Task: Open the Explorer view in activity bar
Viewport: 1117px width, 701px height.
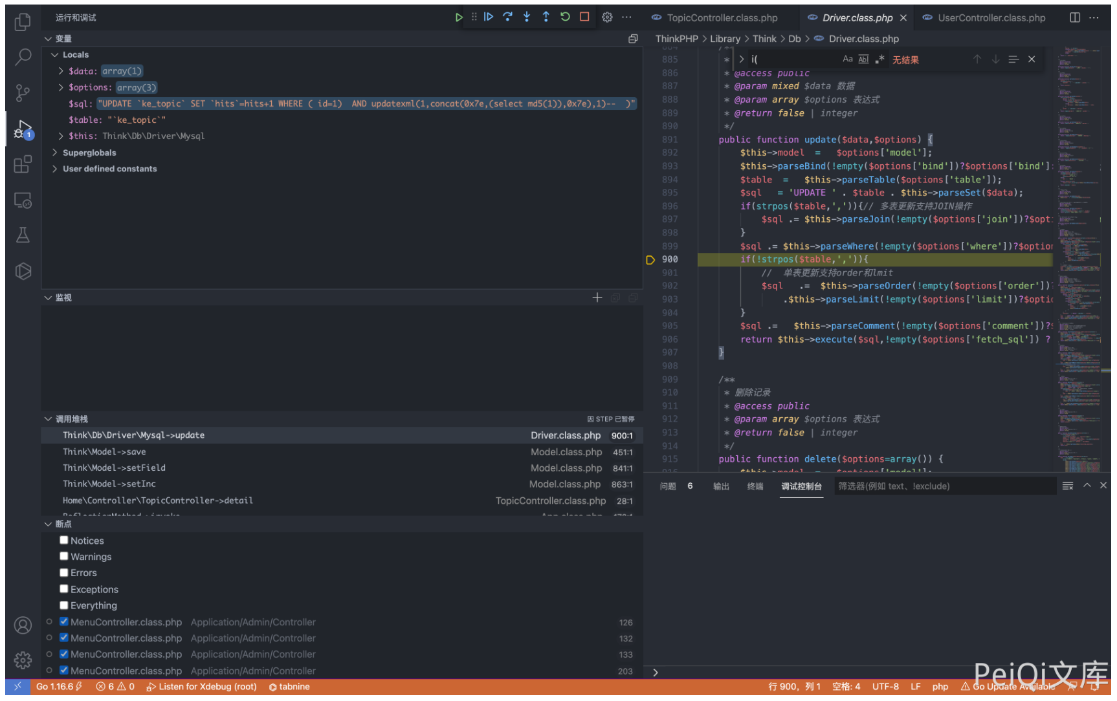Action: click(23, 23)
